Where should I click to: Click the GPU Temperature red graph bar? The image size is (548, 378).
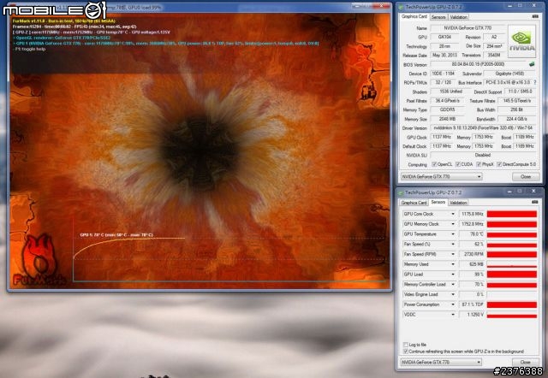(512, 234)
